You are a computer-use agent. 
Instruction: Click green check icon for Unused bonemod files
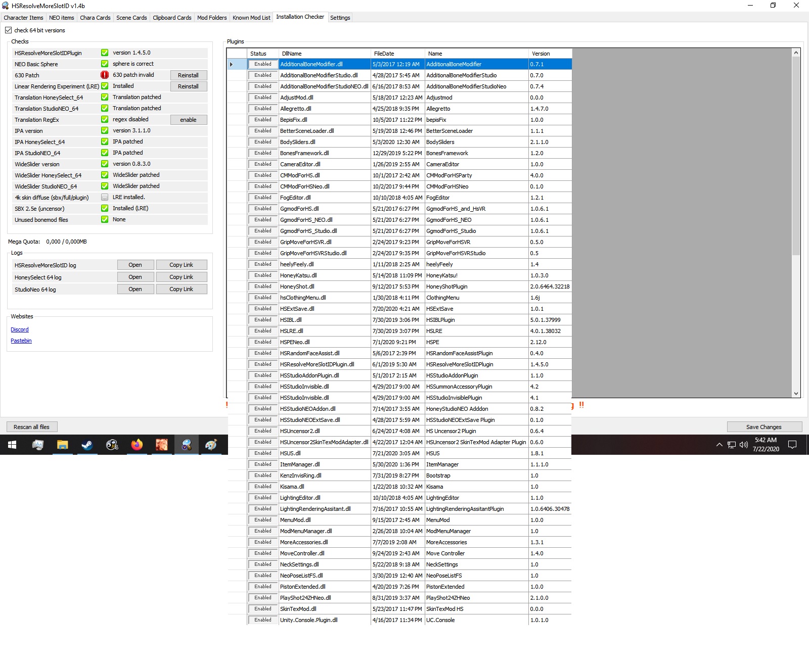(105, 219)
